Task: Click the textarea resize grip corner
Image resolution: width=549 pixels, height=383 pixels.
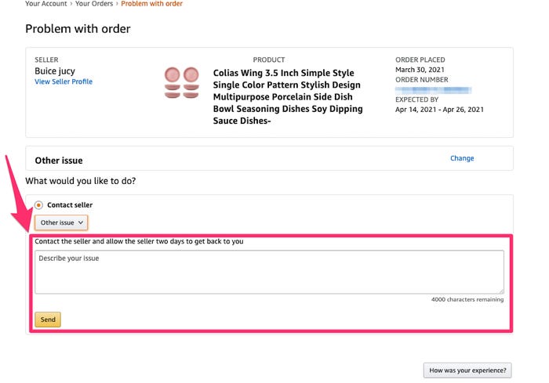Action: [x=501, y=291]
